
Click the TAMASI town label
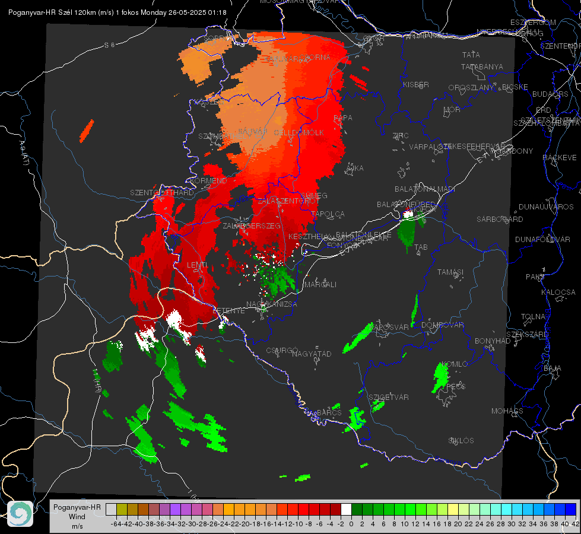point(450,272)
